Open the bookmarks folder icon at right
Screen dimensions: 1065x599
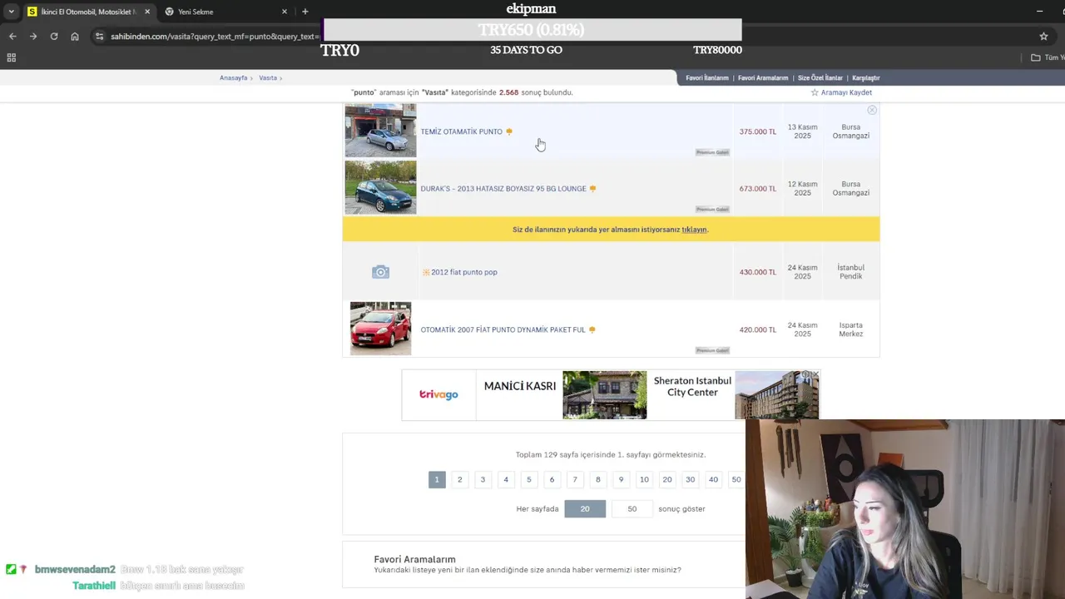click(x=1035, y=57)
